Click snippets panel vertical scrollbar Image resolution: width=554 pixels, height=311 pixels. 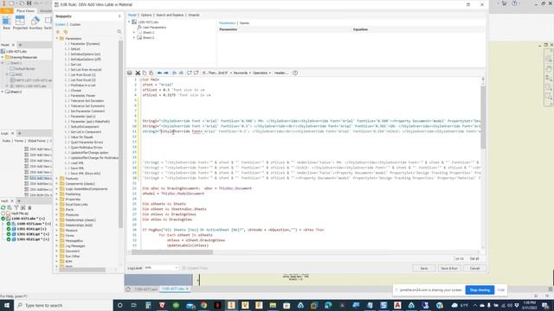point(120,134)
